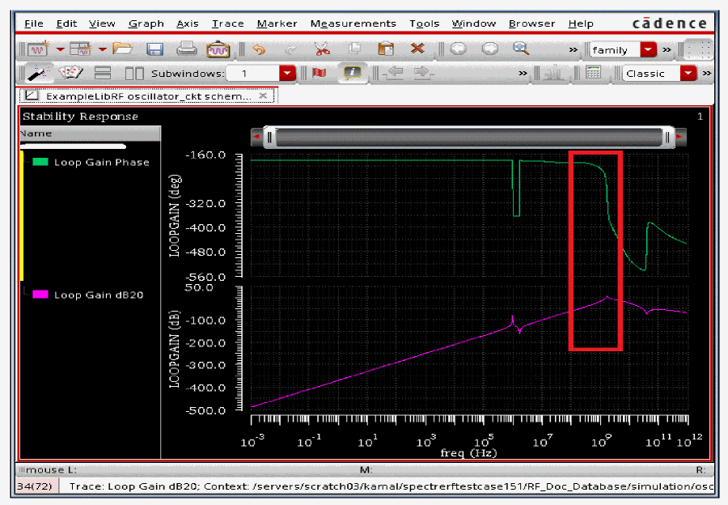Click the open folder icon
This screenshot has height=505, width=728.
click(x=123, y=49)
